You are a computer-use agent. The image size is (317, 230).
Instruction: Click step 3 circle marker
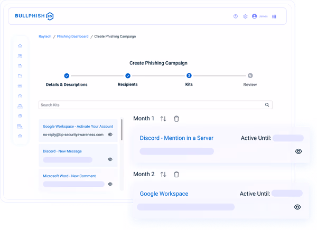(x=189, y=76)
